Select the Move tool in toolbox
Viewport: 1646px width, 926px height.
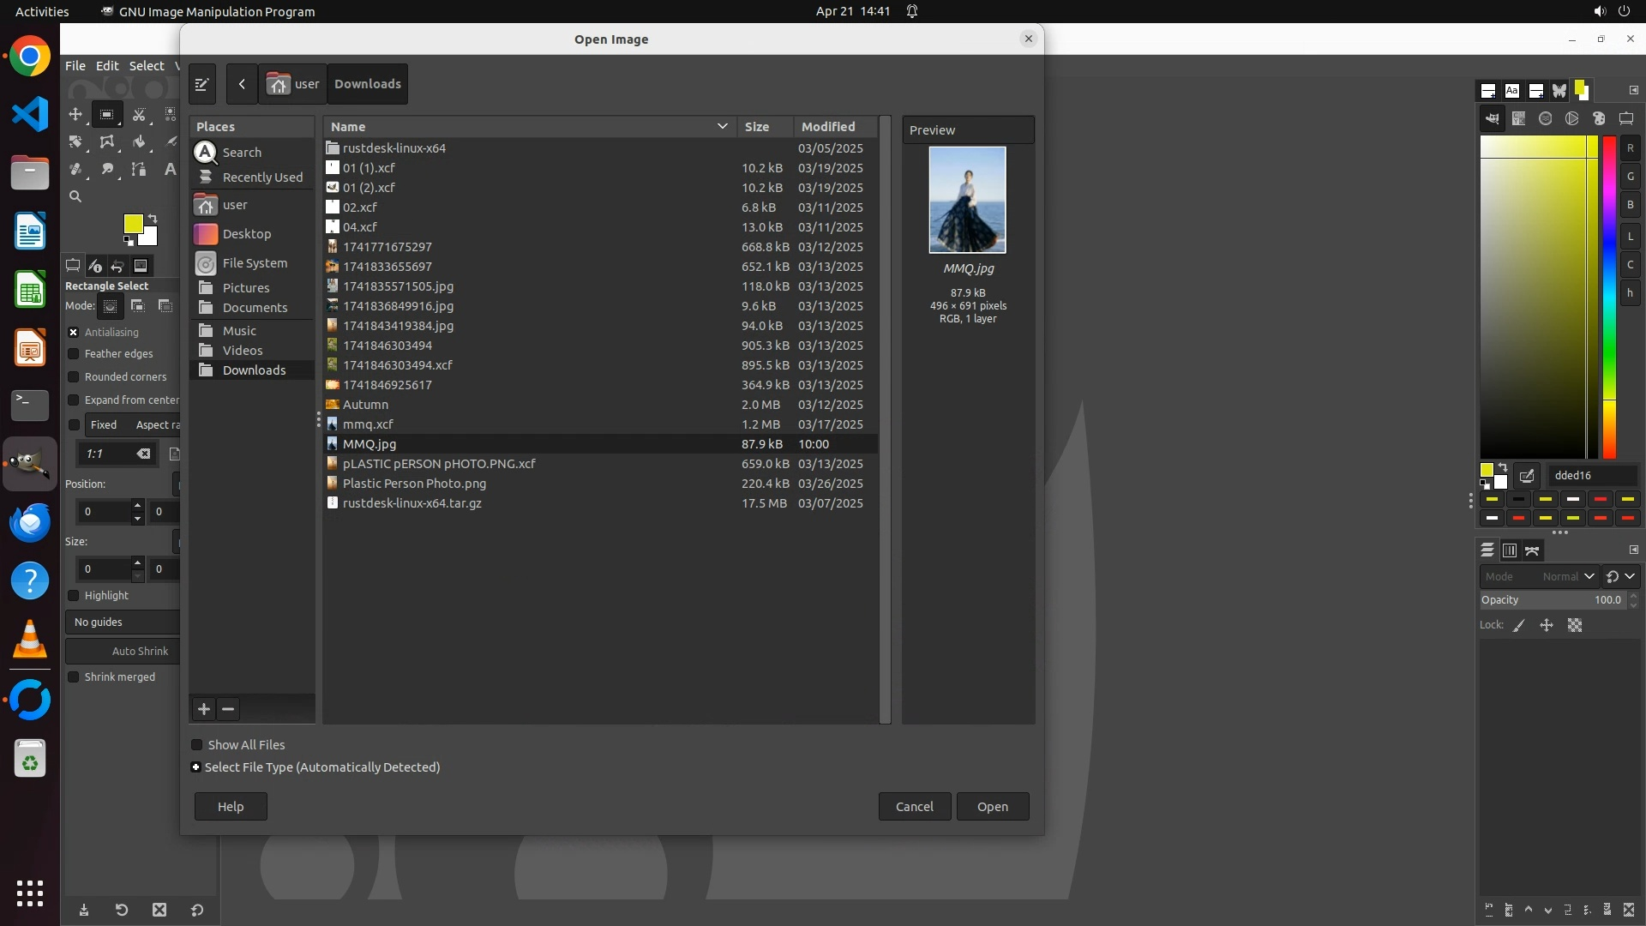click(75, 114)
